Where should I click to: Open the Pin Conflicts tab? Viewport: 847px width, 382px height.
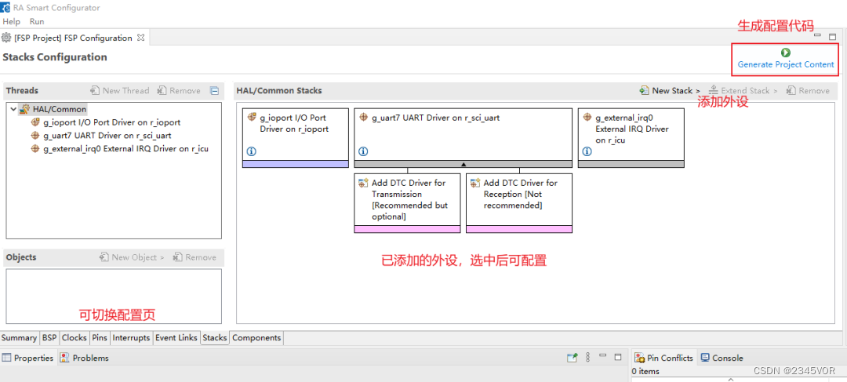[x=663, y=358]
